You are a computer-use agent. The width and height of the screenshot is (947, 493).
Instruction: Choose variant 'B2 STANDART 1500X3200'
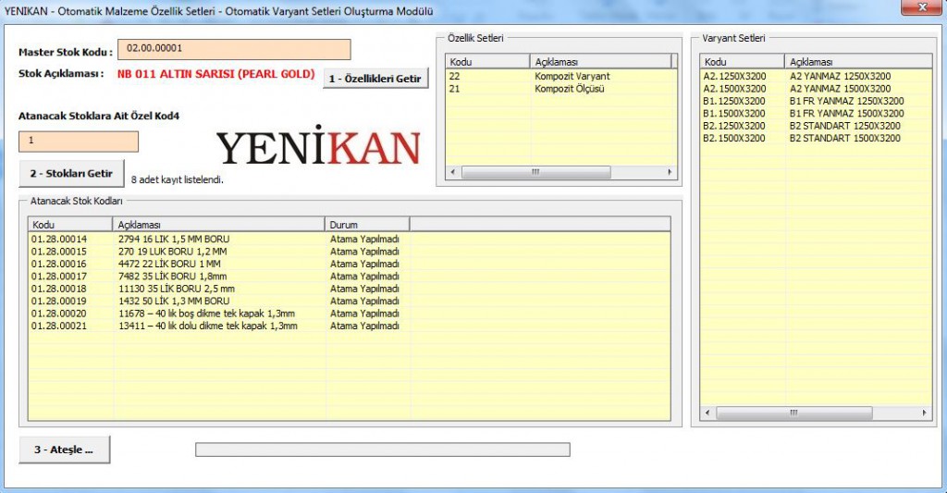[844, 138]
